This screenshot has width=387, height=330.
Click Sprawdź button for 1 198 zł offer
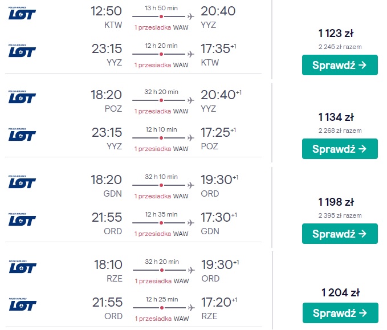(340, 234)
